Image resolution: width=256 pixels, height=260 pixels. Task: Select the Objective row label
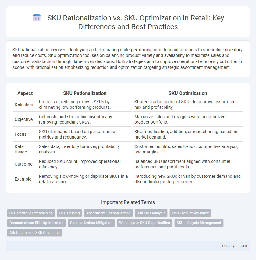click(x=23, y=119)
